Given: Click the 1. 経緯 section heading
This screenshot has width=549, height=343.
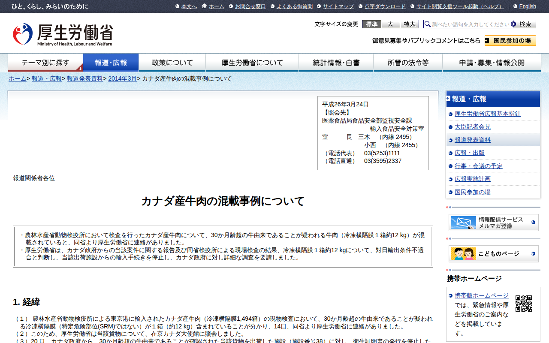Looking at the screenshot, I should (27, 302).
